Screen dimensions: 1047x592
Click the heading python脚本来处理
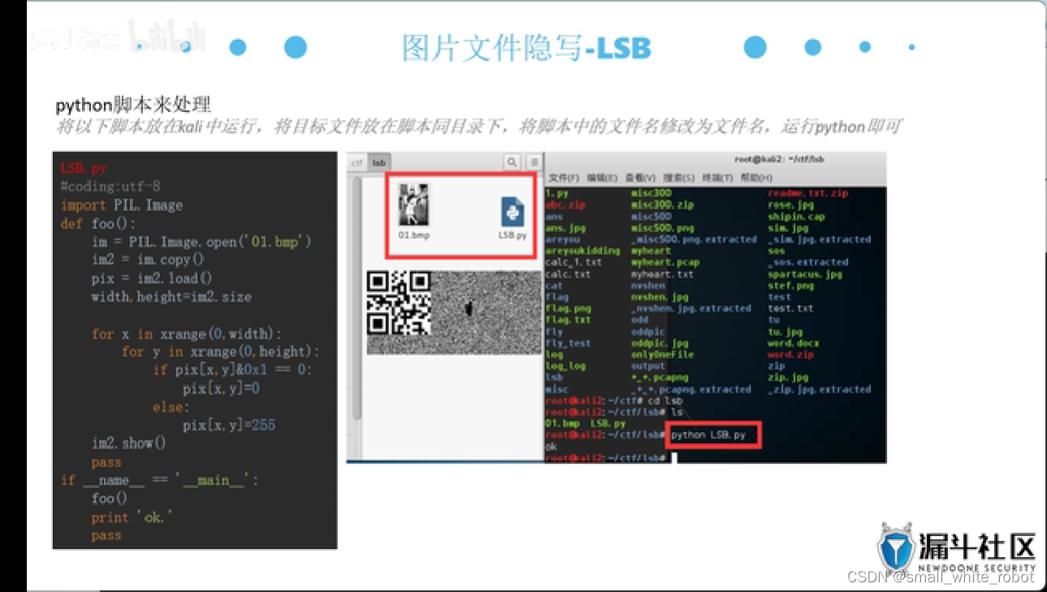(133, 106)
